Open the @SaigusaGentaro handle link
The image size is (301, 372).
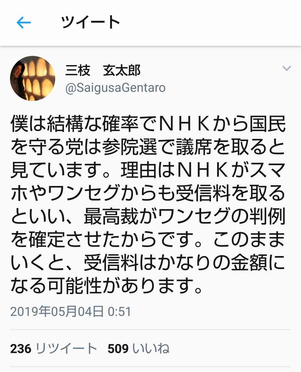[x=115, y=88]
